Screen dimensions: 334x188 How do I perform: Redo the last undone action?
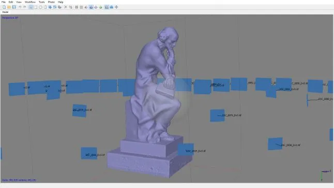[x=25, y=7]
